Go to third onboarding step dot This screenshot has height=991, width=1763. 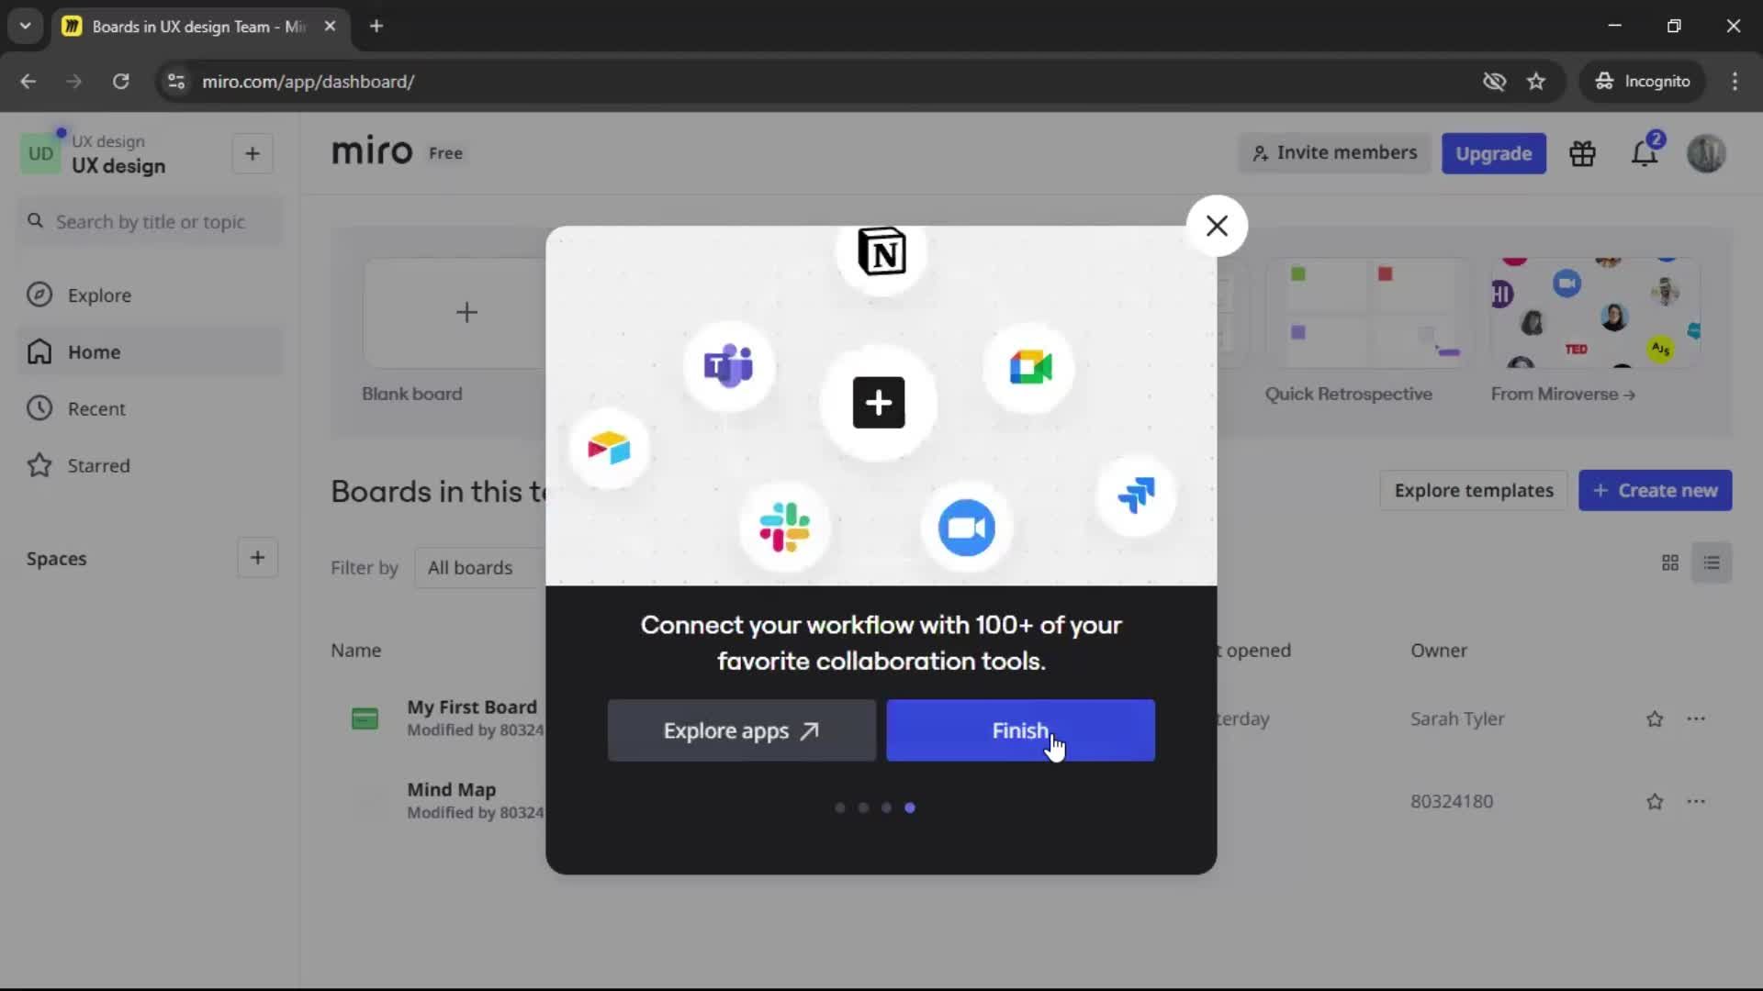886,807
